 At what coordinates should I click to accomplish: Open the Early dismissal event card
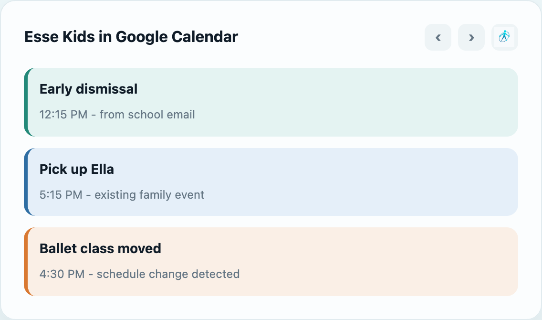click(271, 102)
